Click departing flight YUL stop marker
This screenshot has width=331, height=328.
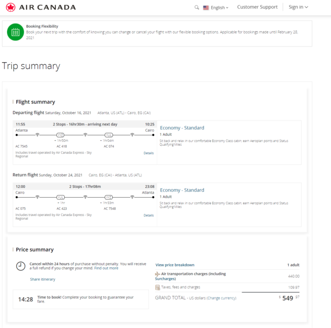click(x=109, y=135)
